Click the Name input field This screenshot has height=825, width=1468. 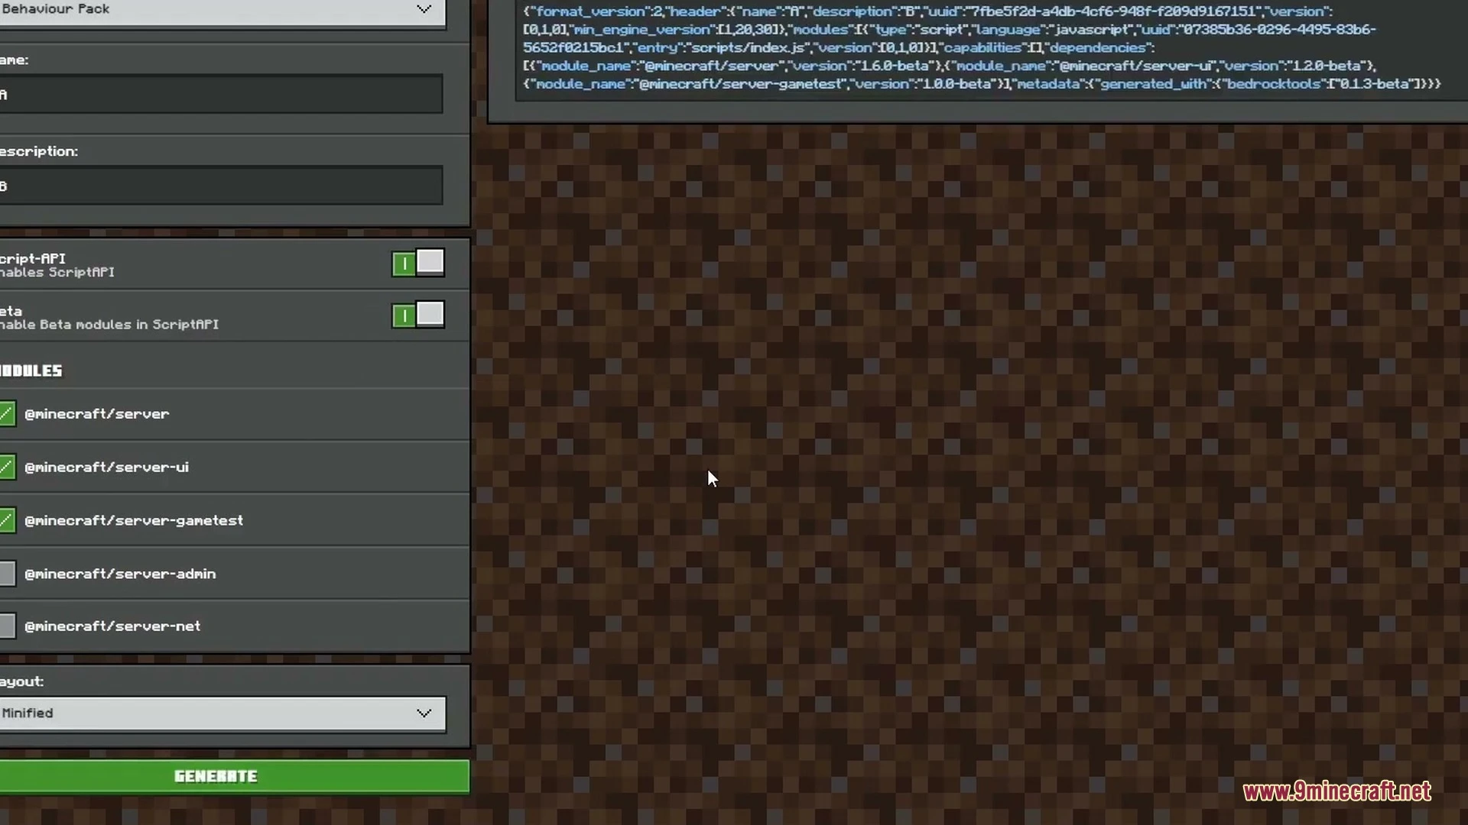pos(221,94)
